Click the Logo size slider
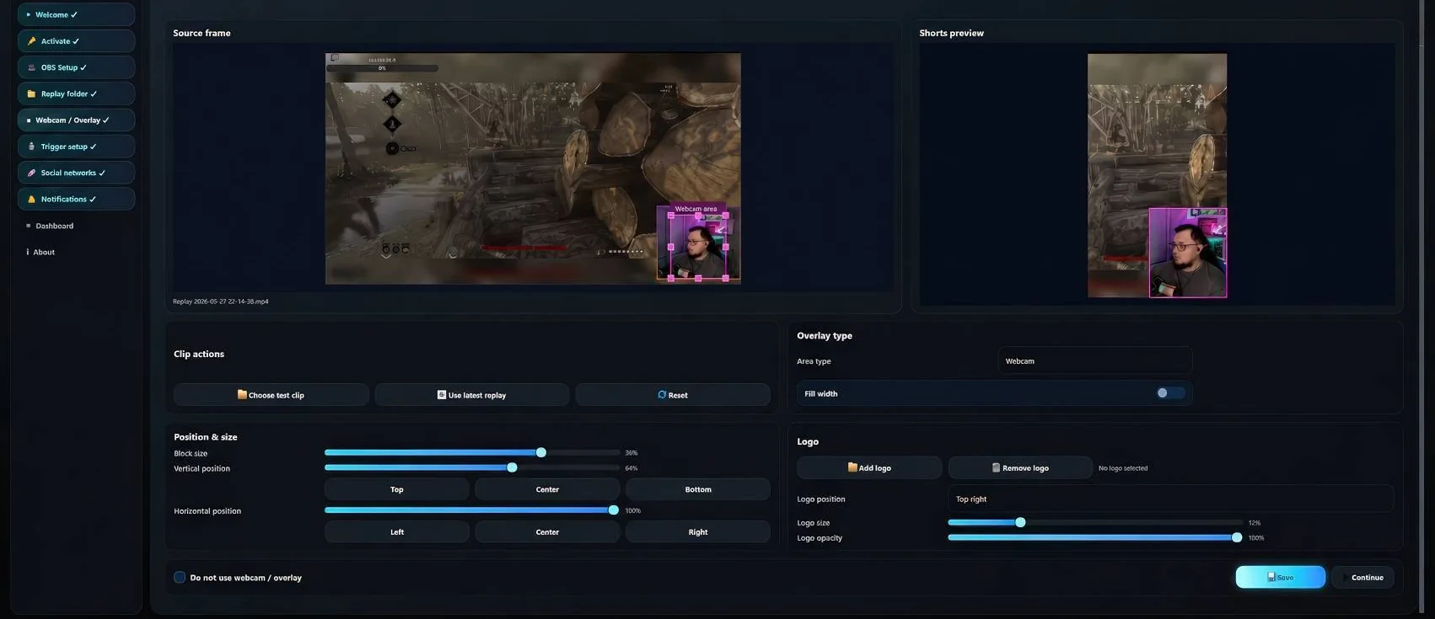1435x619 pixels. point(1095,522)
